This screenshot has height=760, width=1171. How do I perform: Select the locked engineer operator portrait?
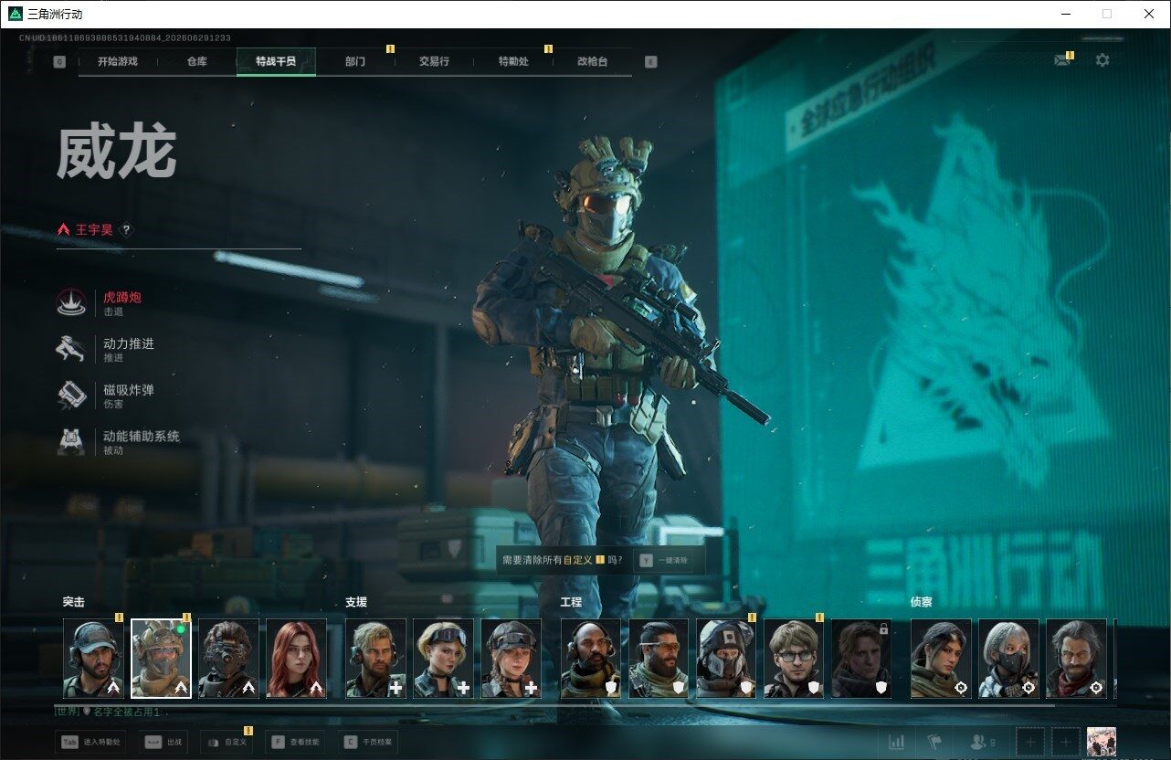(x=860, y=659)
